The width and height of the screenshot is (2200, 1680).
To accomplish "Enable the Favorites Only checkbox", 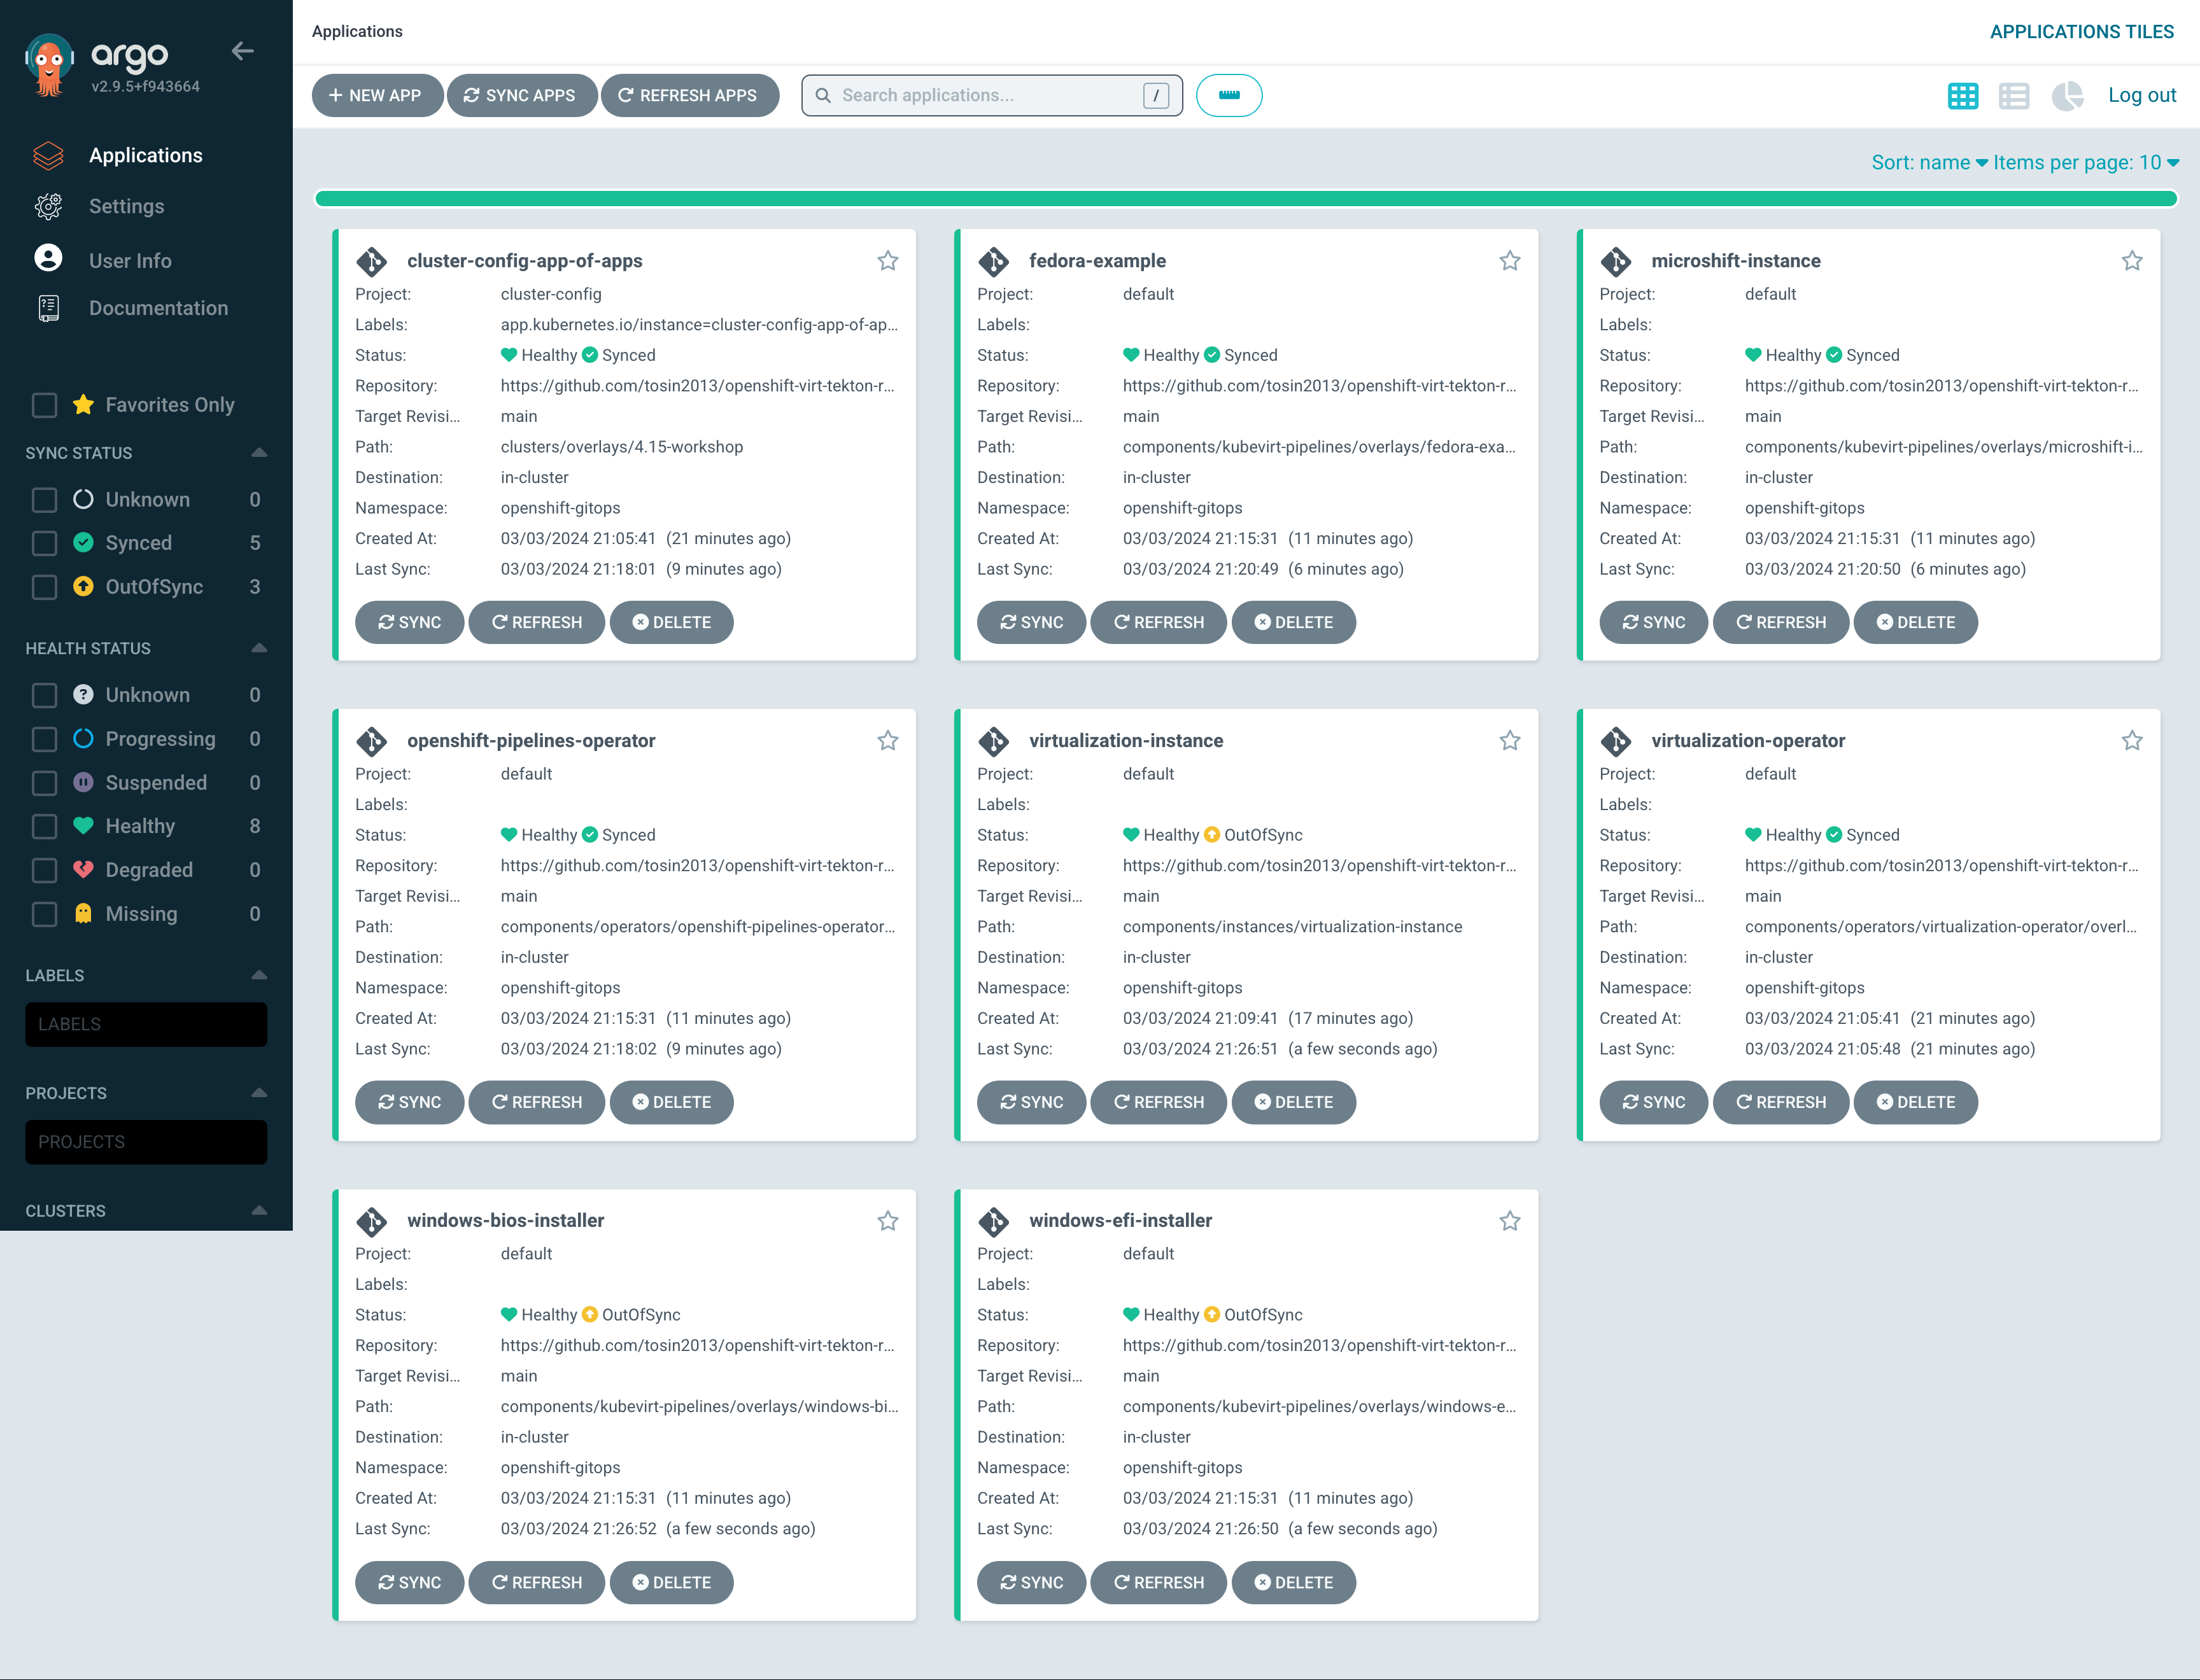I will click(x=44, y=405).
